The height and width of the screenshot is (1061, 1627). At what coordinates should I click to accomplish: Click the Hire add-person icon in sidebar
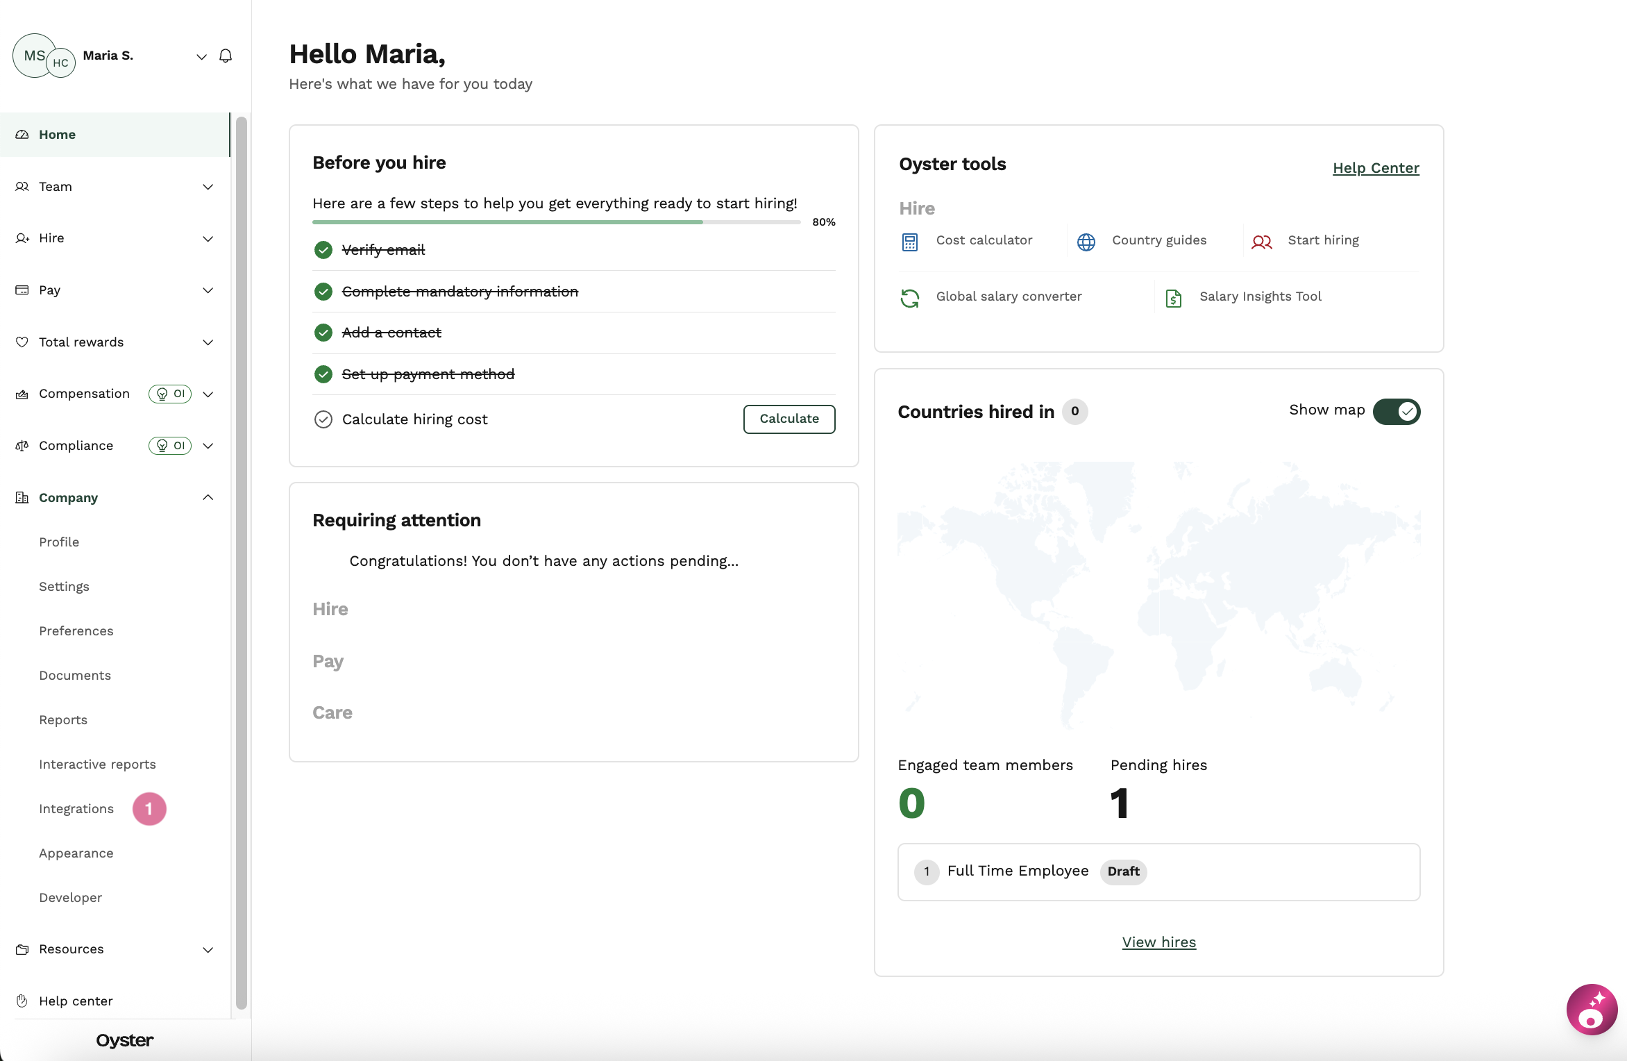[x=22, y=238]
